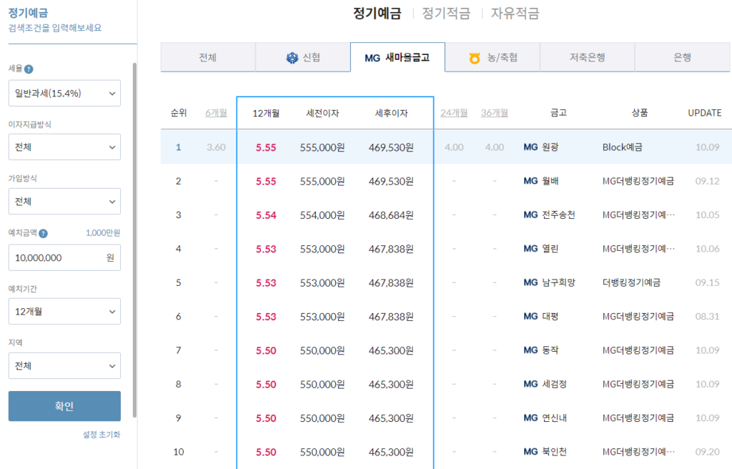Image resolution: width=732 pixels, height=469 pixels.
Task: Click the MG logo beside 원광
Action: click(532, 147)
